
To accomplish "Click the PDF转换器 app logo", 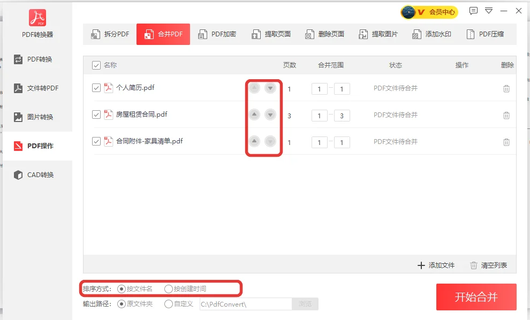I will [x=37, y=18].
